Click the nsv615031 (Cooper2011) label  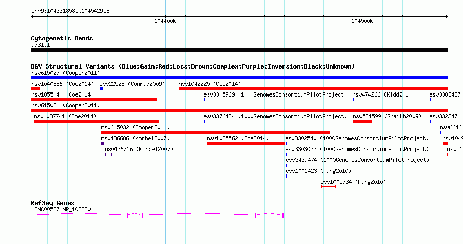tap(66, 105)
